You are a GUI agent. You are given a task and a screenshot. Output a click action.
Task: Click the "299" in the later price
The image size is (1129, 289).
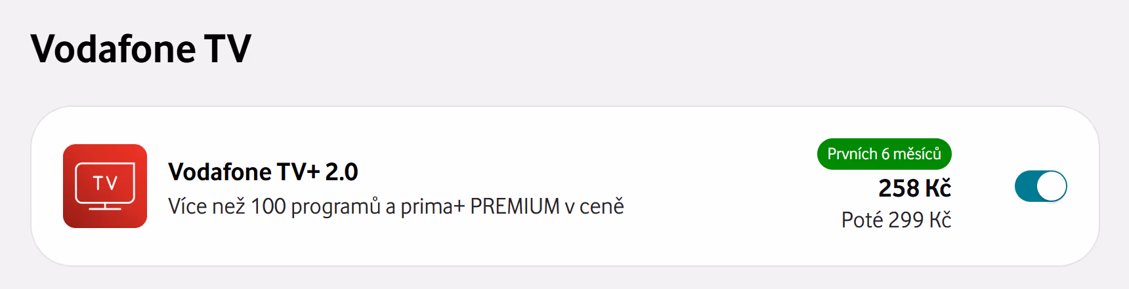pyautogui.click(x=906, y=220)
